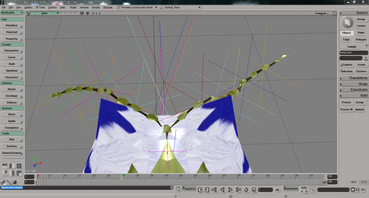Open the File menu

[4, 8]
